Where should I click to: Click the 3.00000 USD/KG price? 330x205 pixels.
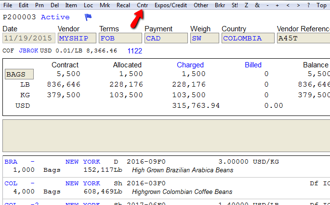(249, 162)
